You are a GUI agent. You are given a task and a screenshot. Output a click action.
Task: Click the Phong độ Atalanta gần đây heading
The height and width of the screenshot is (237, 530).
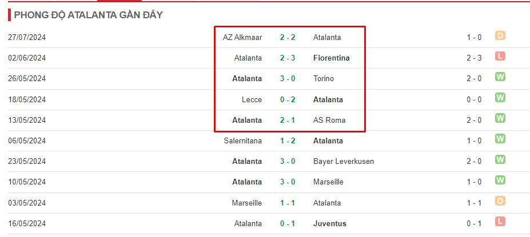pos(89,15)
